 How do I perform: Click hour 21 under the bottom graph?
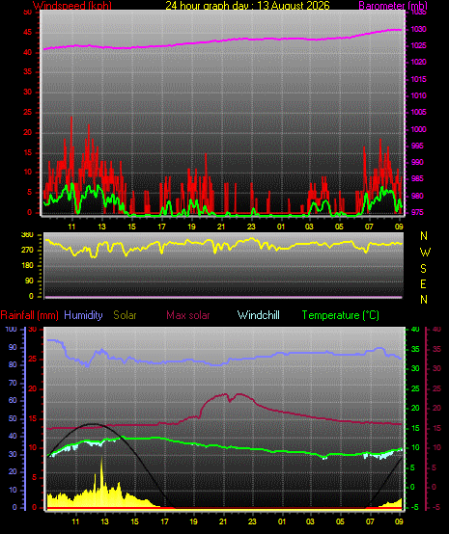(x=223, y=521)
